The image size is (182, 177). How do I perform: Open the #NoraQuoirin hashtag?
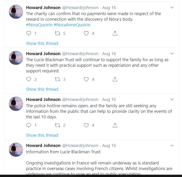click(x=39, y=25)
